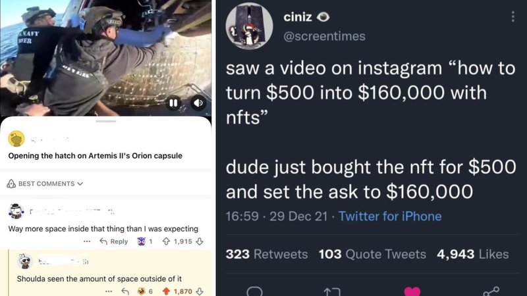Grab the comment sheet drag handle
Image resolution: width=527 pixels, height=296 pixels.
coord(105,121)
